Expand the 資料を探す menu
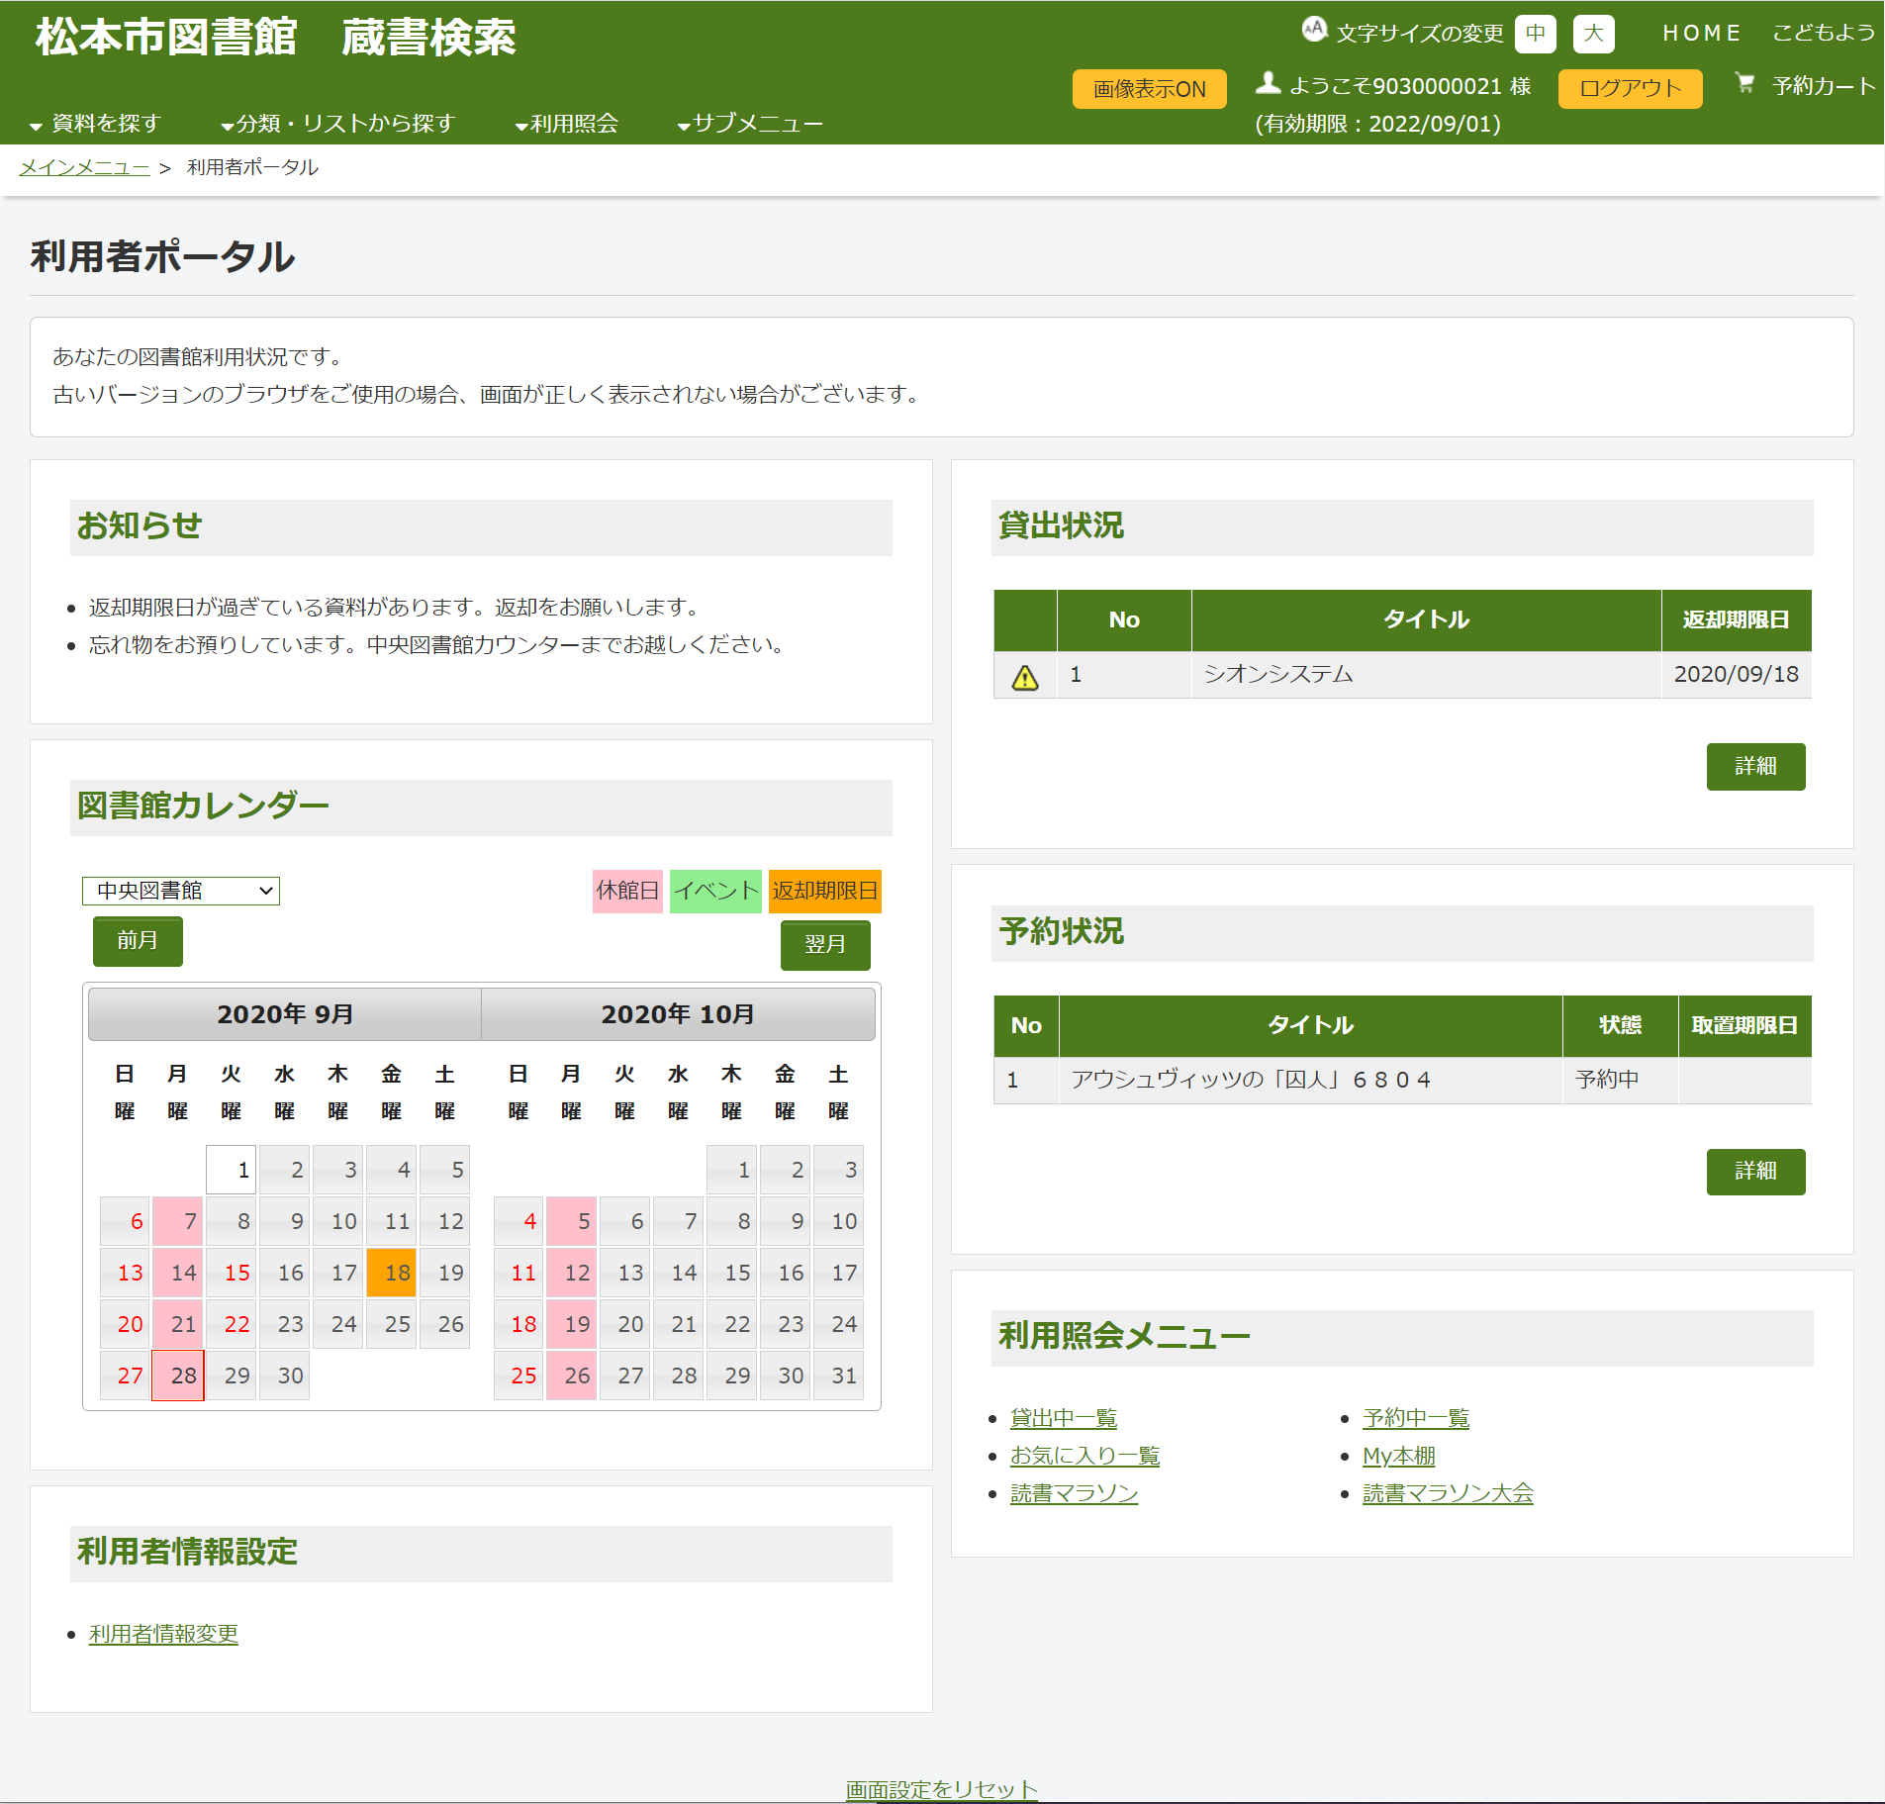The width and height of the screenshot is (1885, 1804). pyautogui.click(x=94, y=124)
